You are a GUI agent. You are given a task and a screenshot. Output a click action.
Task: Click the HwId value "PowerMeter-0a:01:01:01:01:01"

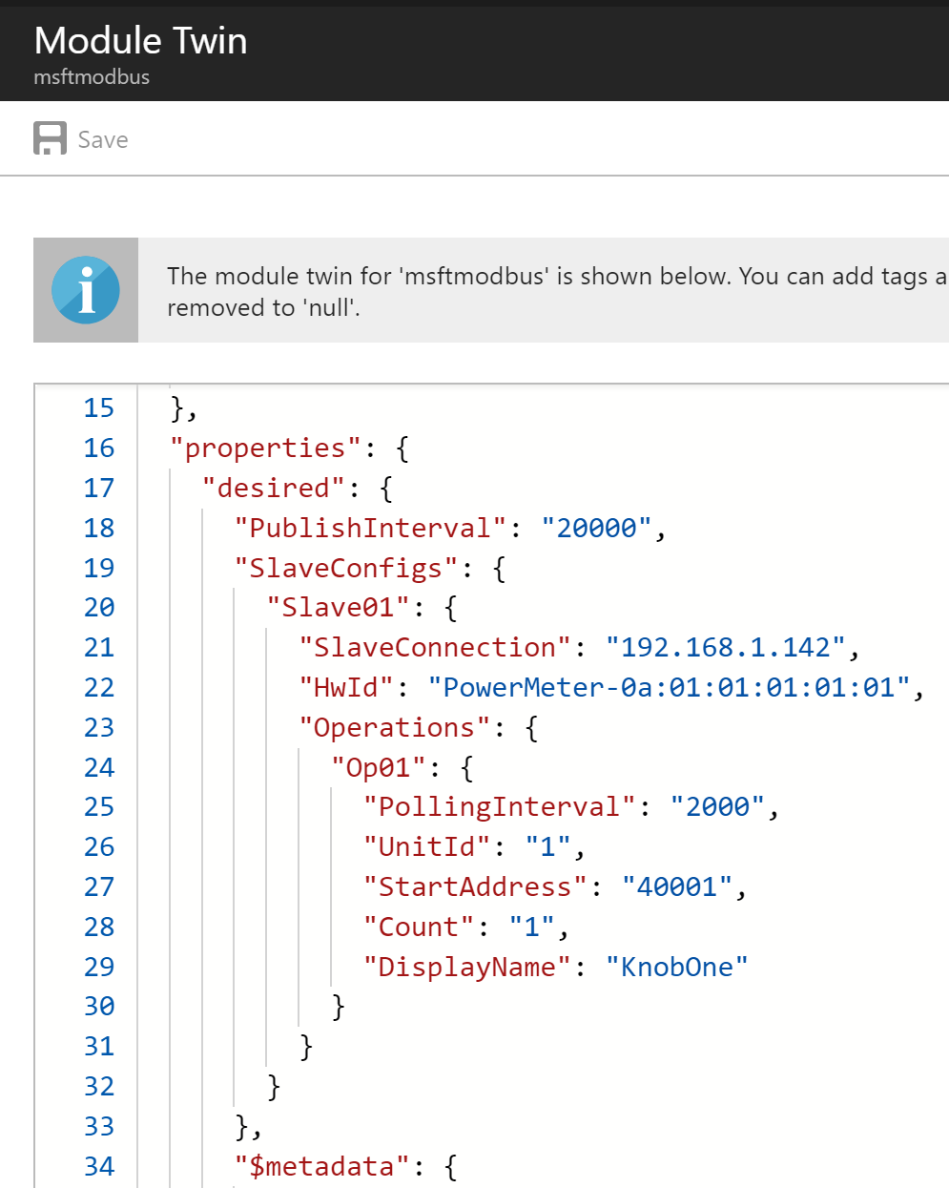668,687
